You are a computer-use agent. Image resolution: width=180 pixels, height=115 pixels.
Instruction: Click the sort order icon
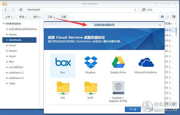(x=174, y=17)
